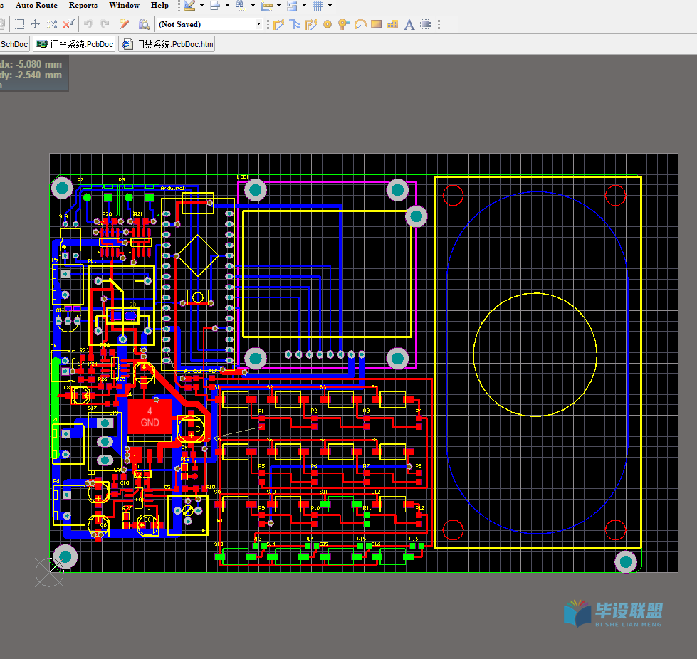The width and height of the screenshot is (697, 659).
Task: Expand the Find Selections dropdown arrow
Action: click(253, 6)
